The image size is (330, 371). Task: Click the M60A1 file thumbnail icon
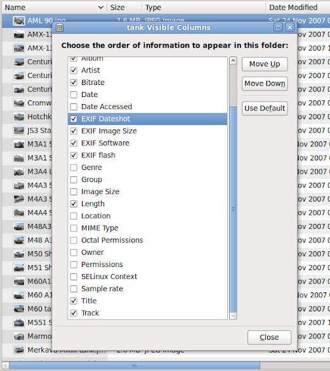coord(19,282)
